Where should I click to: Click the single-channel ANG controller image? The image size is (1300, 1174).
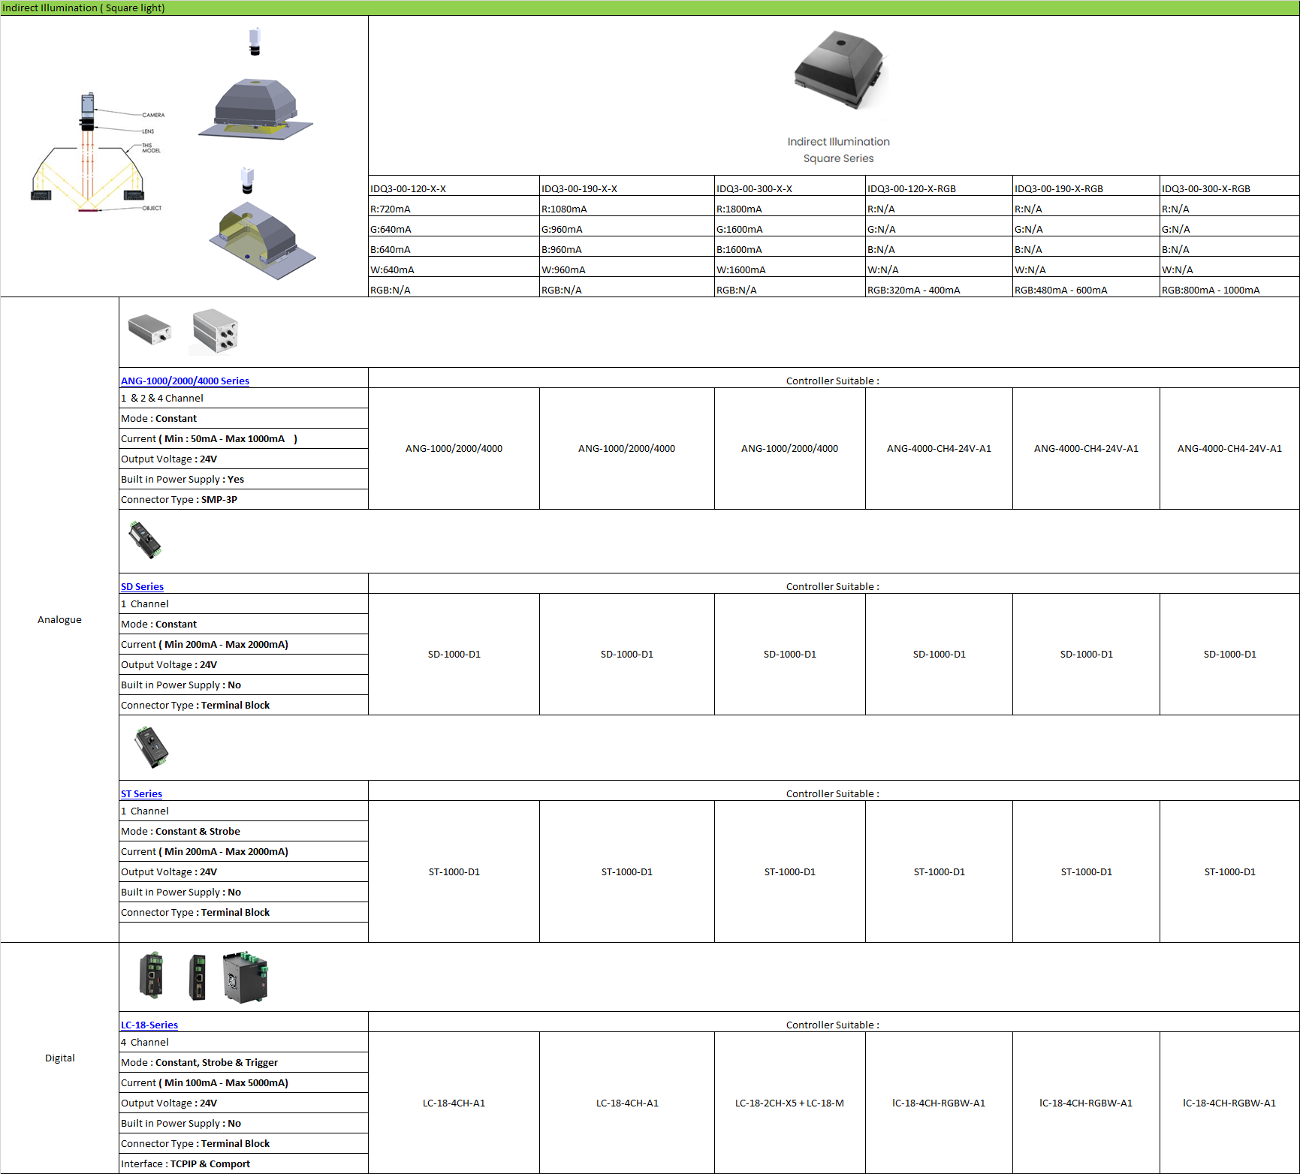[150, 329]
